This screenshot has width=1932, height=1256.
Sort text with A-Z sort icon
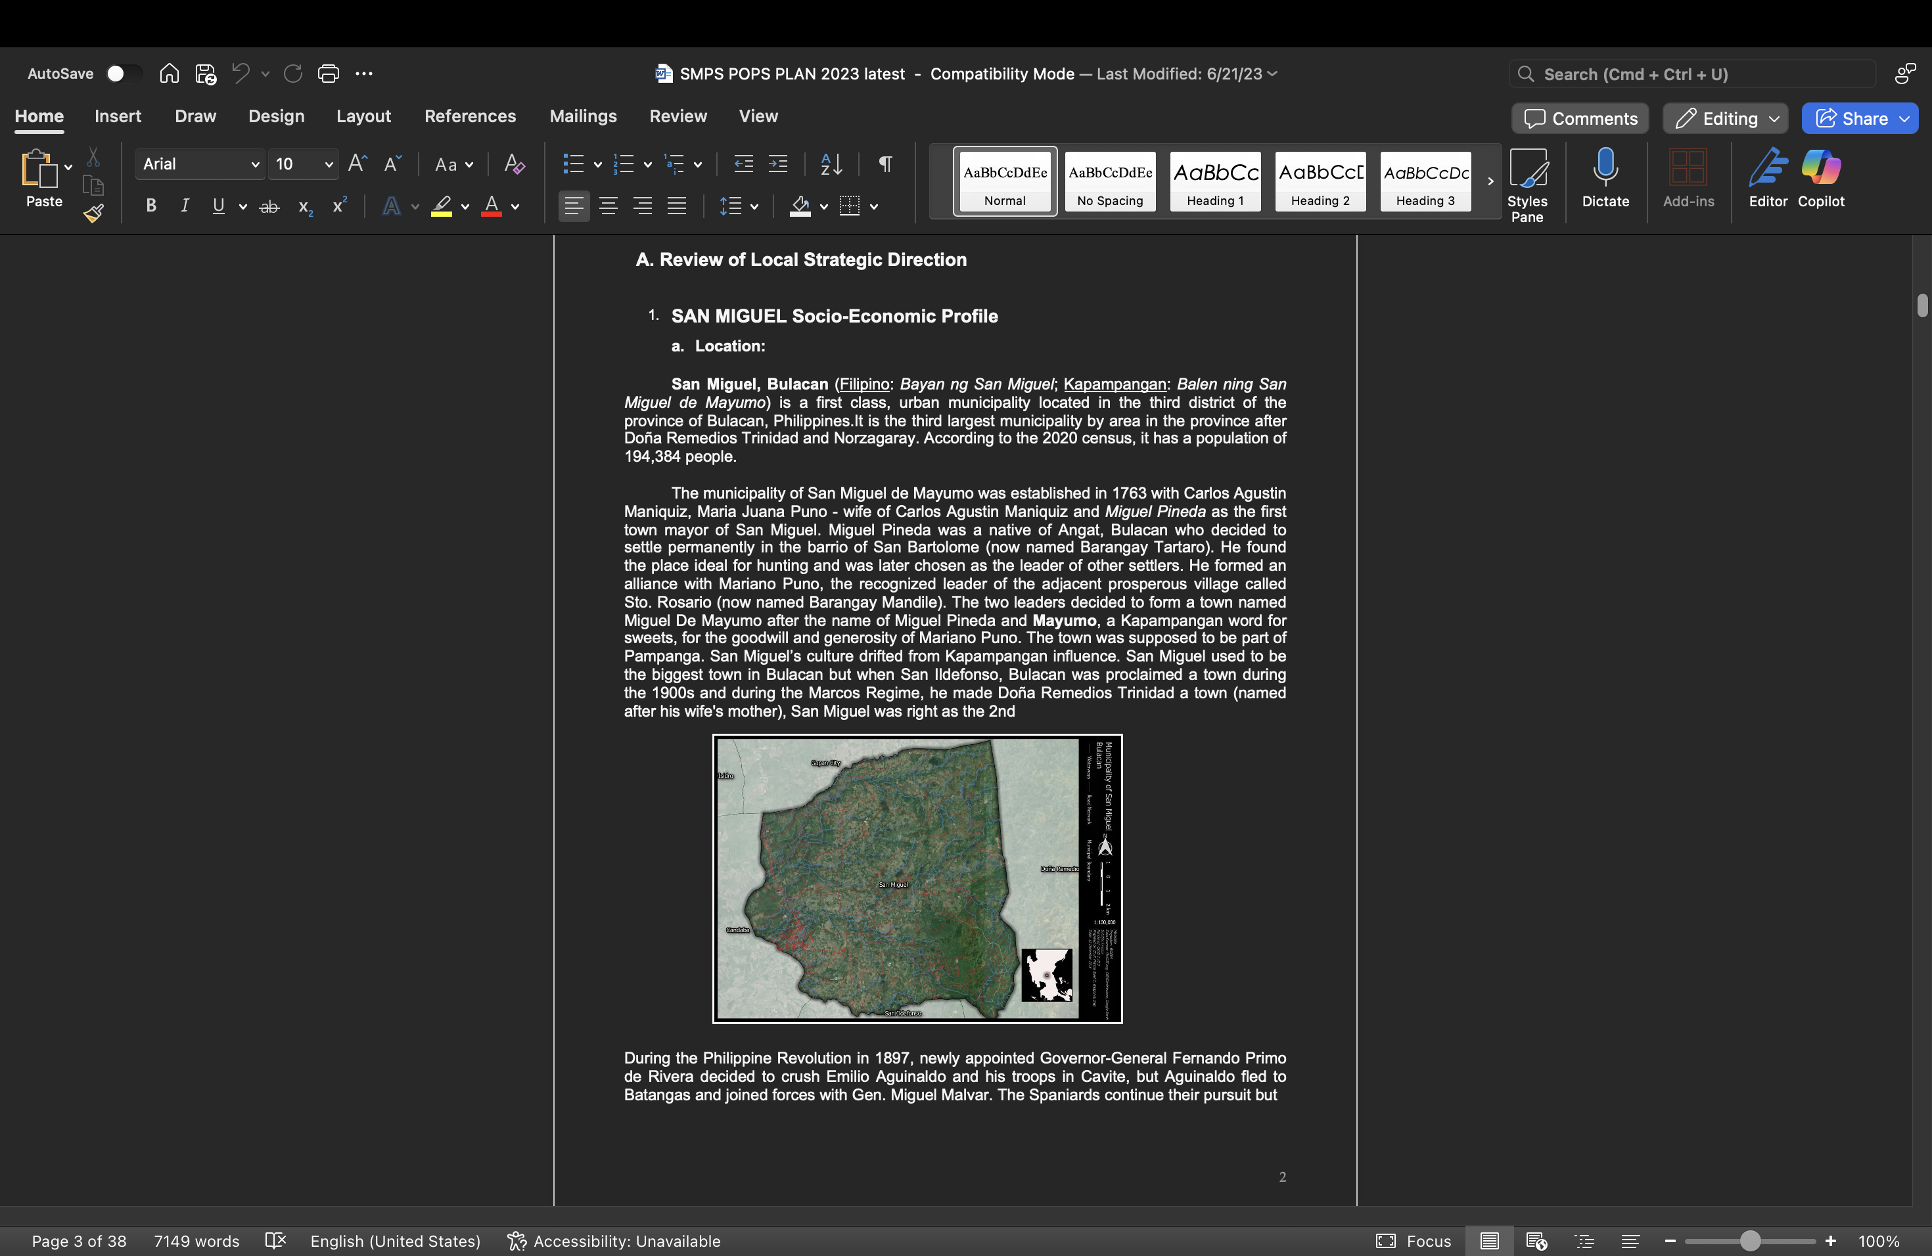[x=831, y=164]
